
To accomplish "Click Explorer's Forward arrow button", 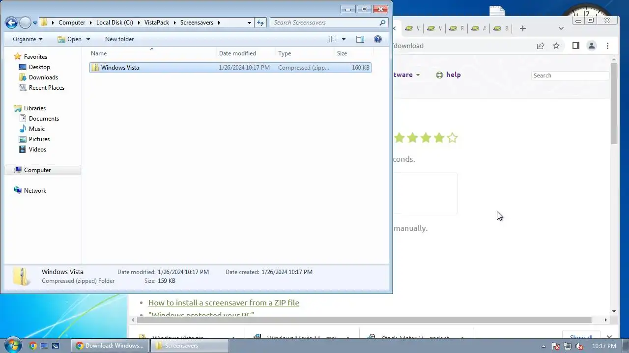I will pos(25,23).
